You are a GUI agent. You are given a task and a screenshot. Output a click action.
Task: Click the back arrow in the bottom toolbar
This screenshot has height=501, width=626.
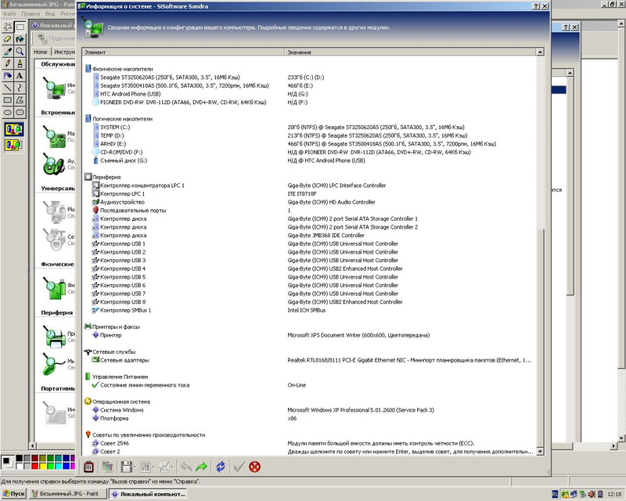coord(186,467)
